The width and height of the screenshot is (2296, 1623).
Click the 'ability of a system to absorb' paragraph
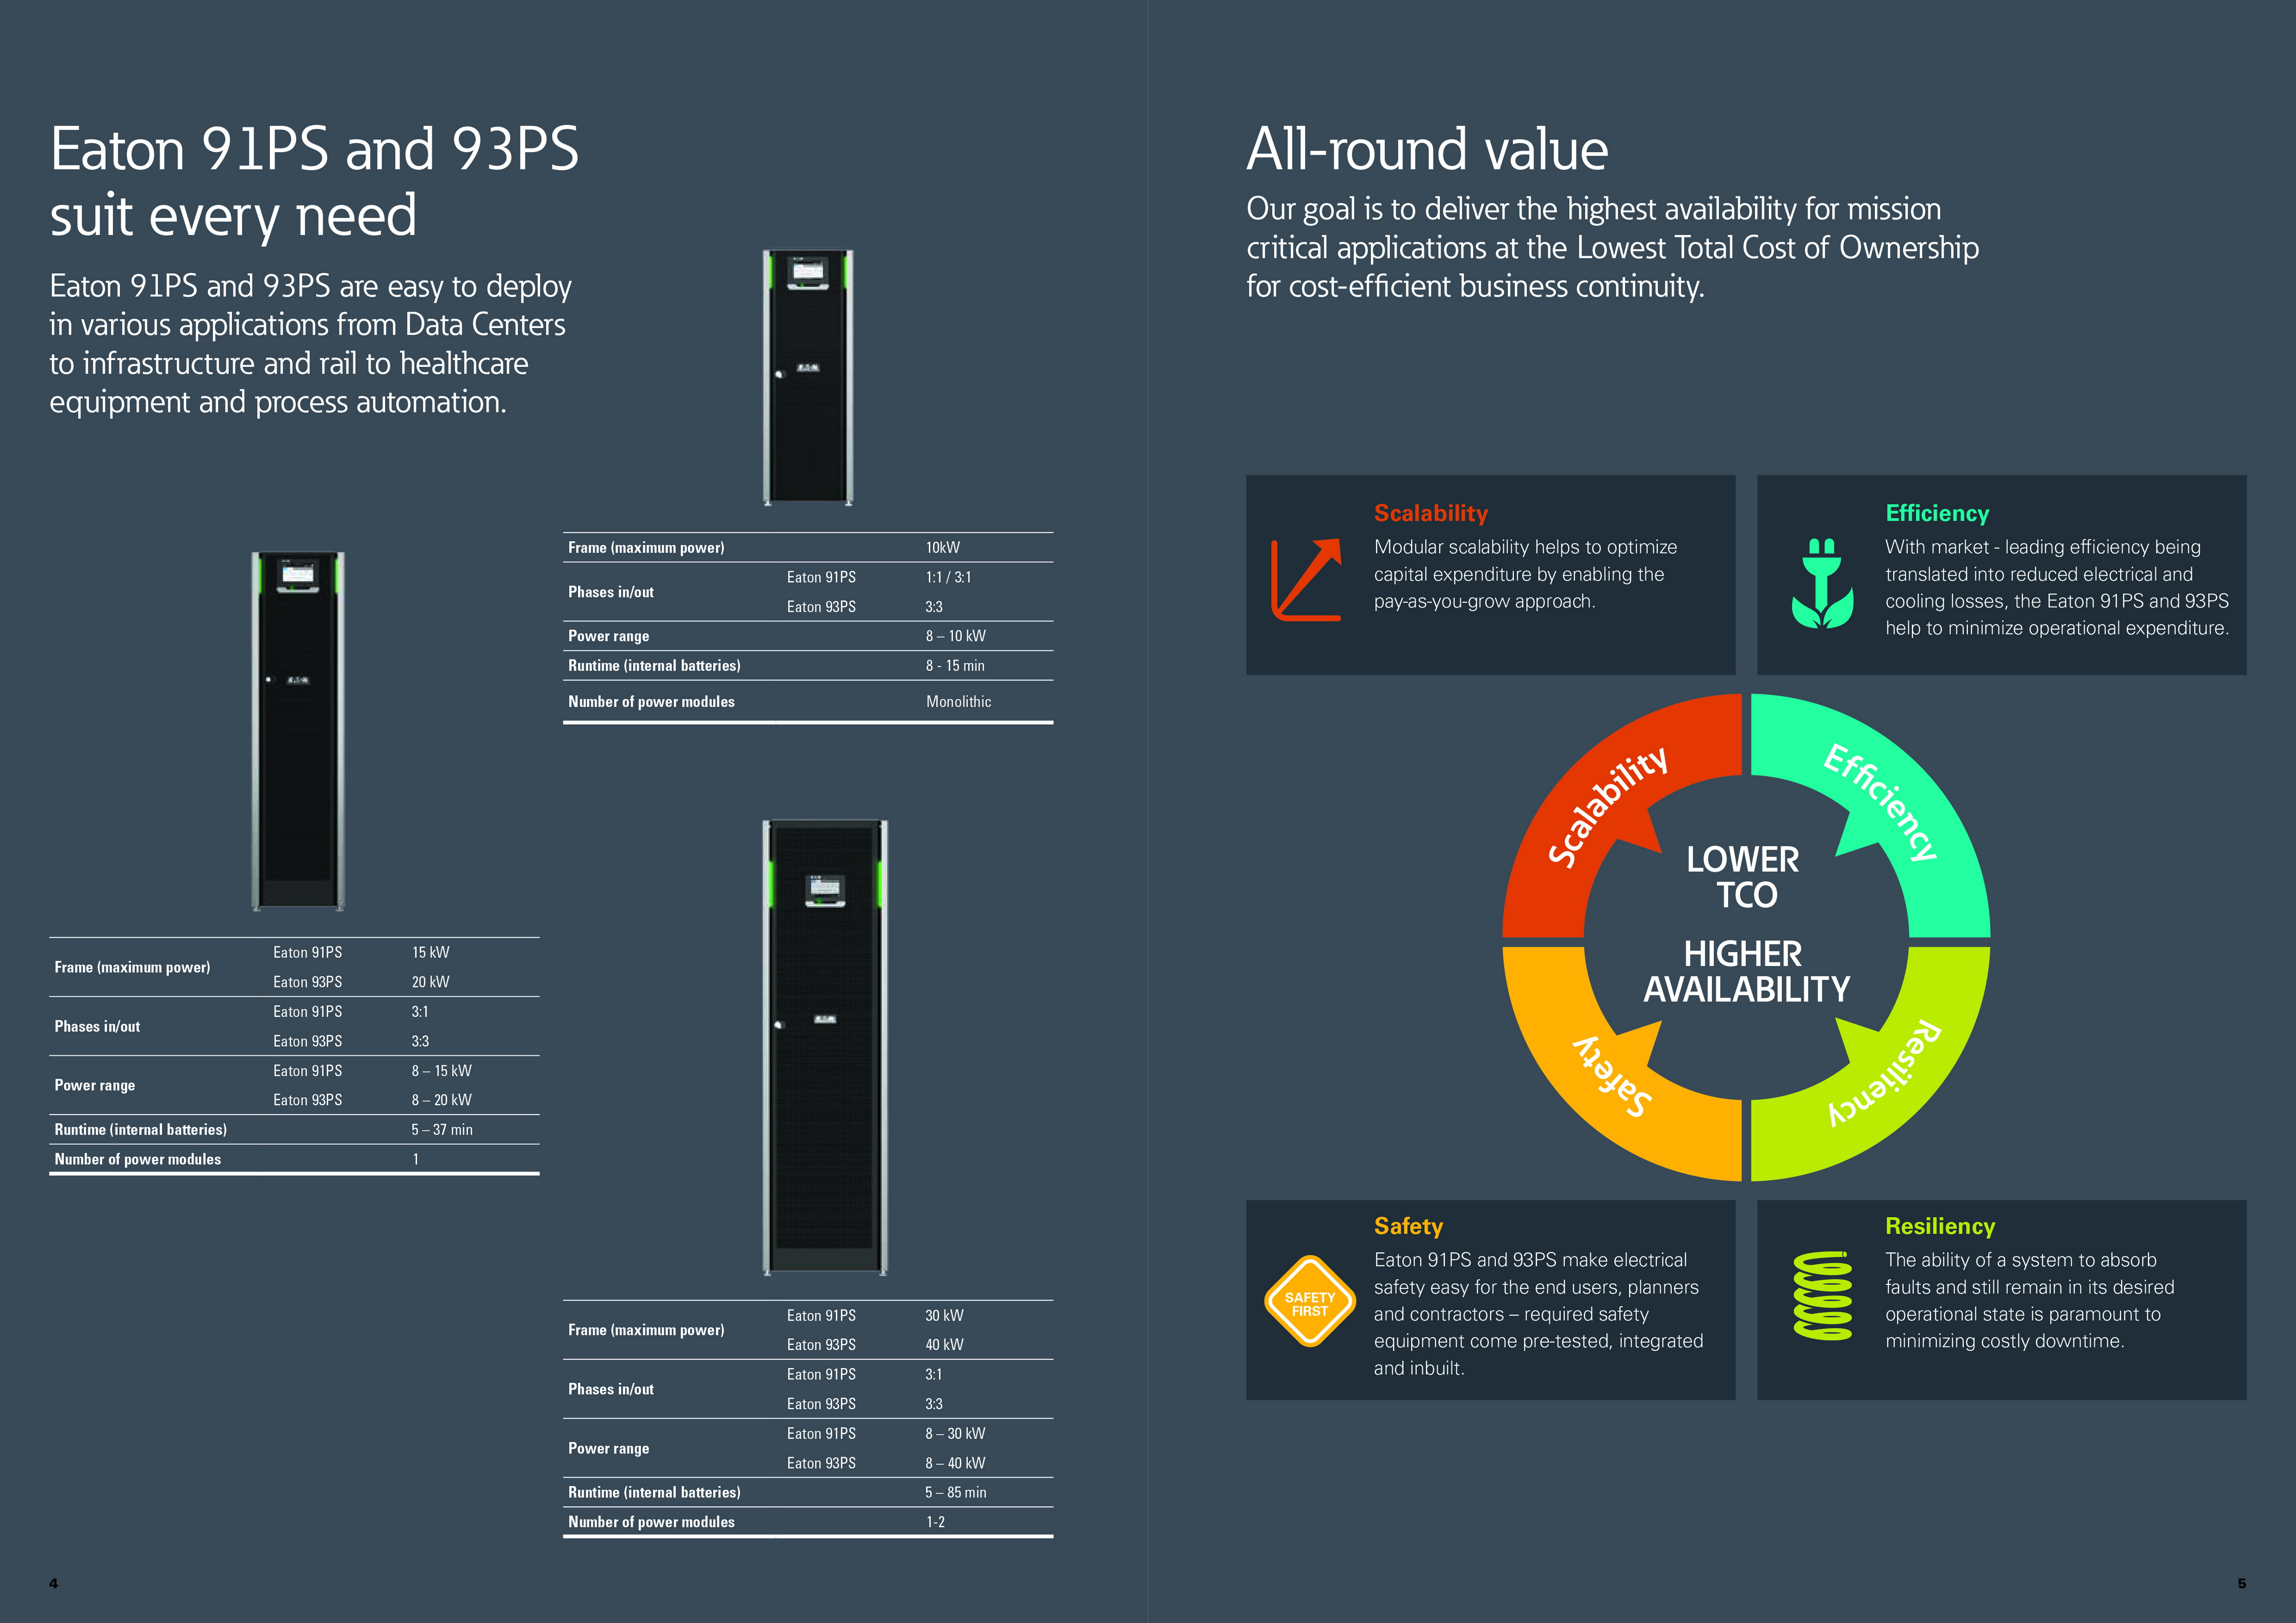tap(2030, 1300)
